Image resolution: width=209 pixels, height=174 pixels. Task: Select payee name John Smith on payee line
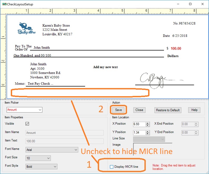(42, 48)
